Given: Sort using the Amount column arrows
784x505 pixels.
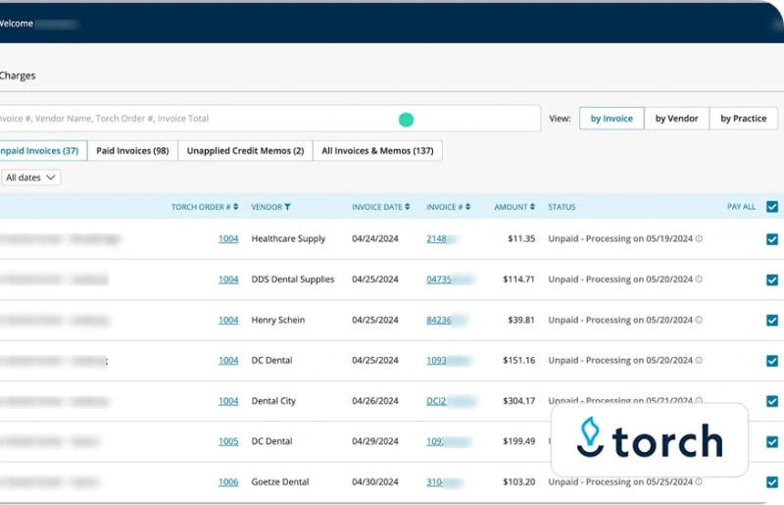Looking at the screenshot, I should [x=532, y=207].
